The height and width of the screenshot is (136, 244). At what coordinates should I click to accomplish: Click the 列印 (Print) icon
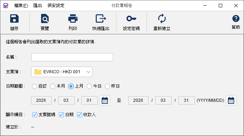pos(73,18)
